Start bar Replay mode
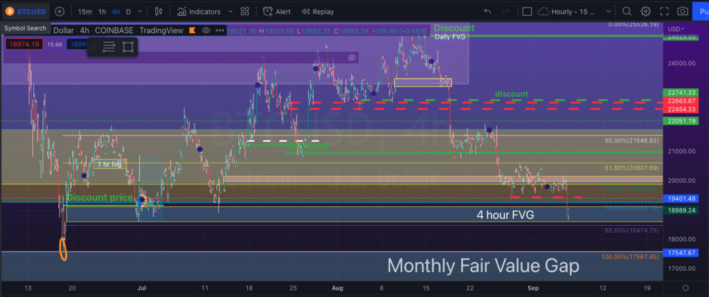This screenshot has width=709, height=297. coord(316,11)
